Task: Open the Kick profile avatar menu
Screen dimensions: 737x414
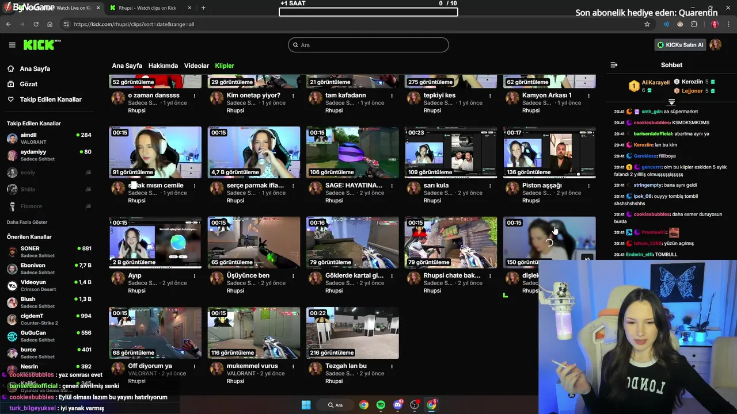Action: click(x=715, y=45)
